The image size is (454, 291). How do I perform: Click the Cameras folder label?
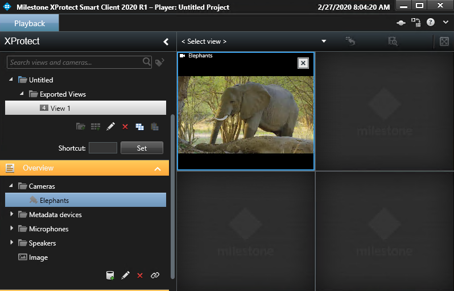click(42, 186)
